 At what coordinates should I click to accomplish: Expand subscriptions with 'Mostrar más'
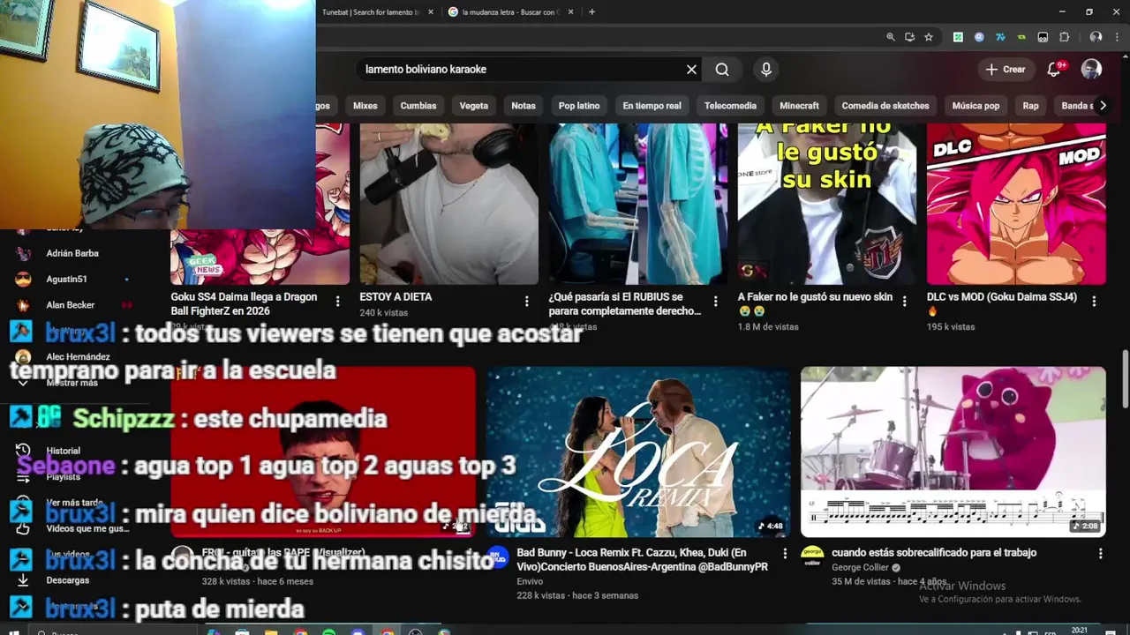72,383
